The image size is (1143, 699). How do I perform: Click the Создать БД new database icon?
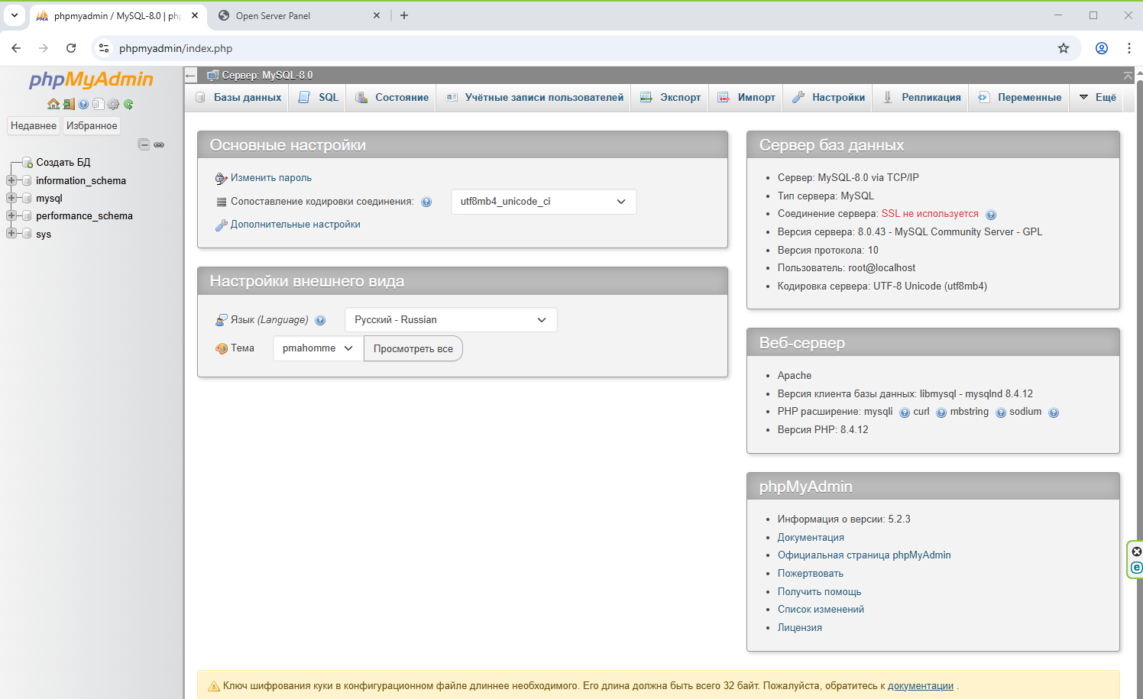28,162
